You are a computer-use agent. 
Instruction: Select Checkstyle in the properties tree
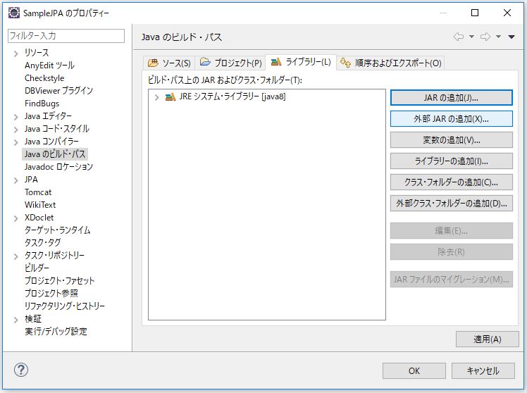coord(44,78)
